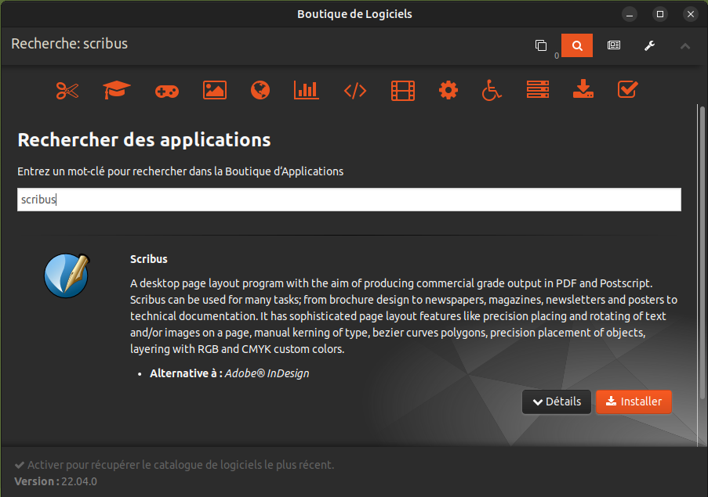The image size is (708, 497).
Task: Open the Fixes checkmark category icon
Action: pos(627,89)
